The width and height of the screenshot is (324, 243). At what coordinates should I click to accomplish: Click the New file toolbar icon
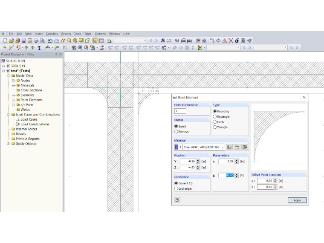coord(6,40)
